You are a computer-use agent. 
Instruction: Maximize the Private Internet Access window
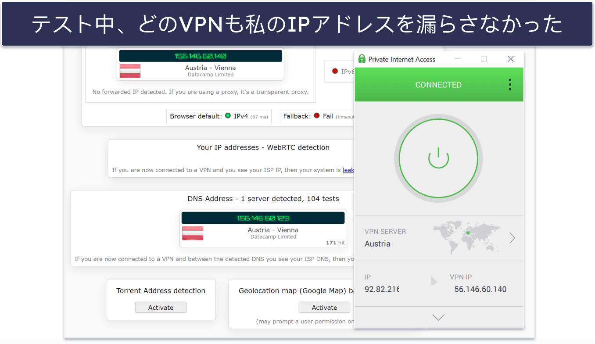click(484, 59)
